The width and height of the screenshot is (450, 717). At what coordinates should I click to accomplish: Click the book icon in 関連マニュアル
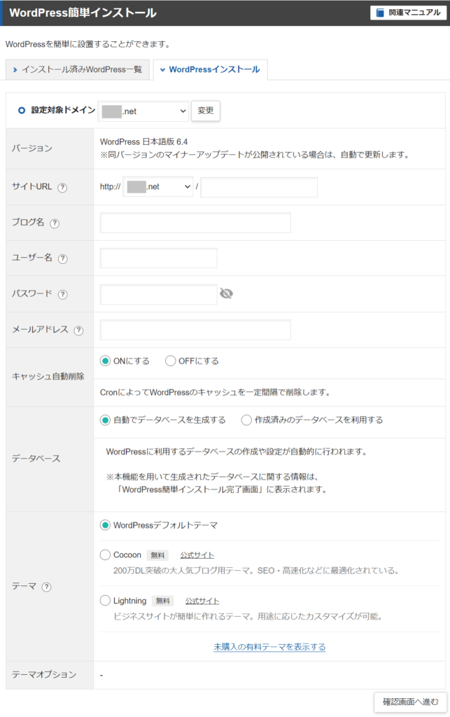[380, 13]
